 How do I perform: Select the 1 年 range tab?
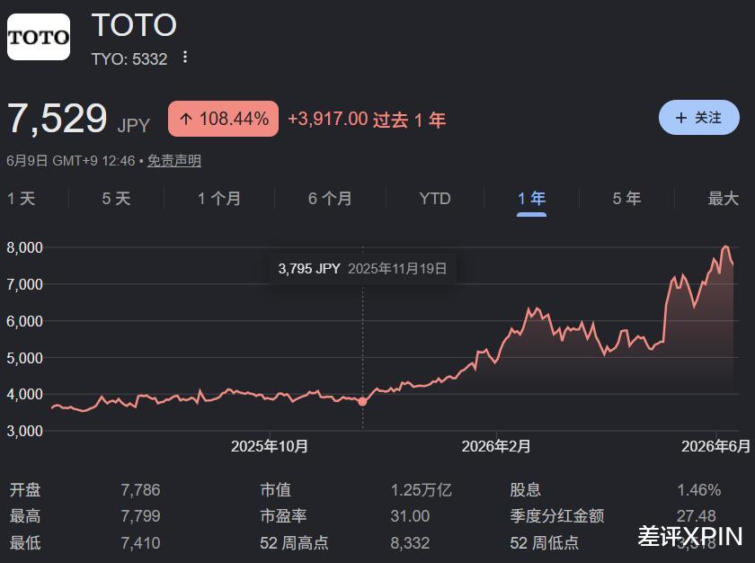[531, 199]
